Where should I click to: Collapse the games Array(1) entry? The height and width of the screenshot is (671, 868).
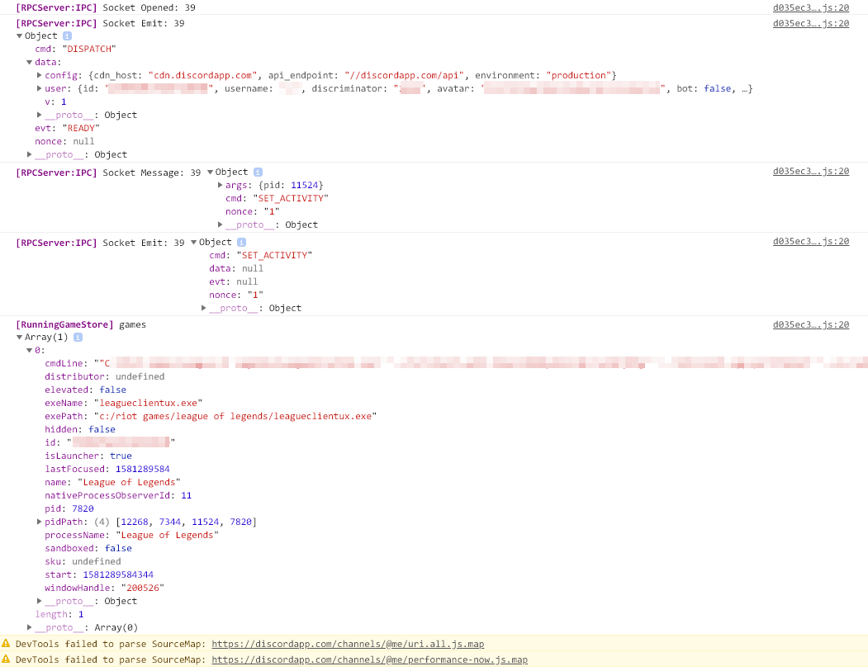(x=19, y=337)
